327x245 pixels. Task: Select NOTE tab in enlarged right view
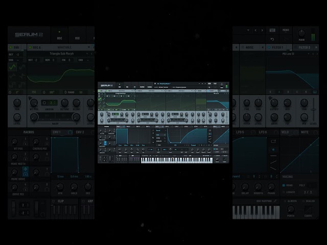305,132
